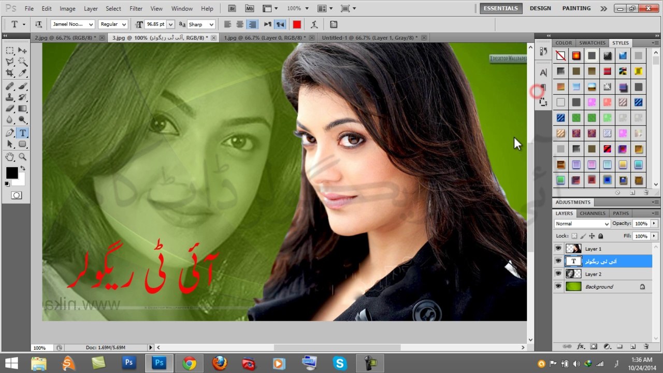663x373 pixels.
Task: Select the Essentials workspace
Action: coord(500,8)
